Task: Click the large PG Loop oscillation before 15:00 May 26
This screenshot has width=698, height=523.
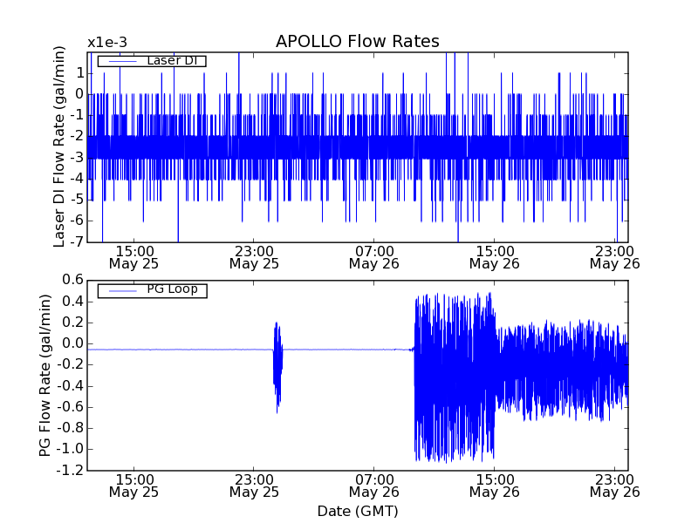Action: (x=454, y=375)
